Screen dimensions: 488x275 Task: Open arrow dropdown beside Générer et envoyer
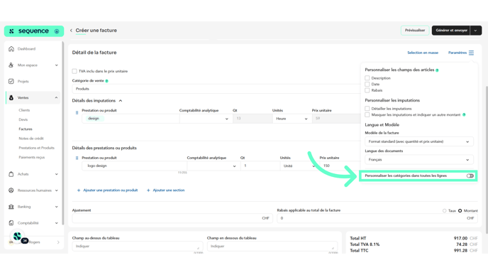tap(475, 31)
